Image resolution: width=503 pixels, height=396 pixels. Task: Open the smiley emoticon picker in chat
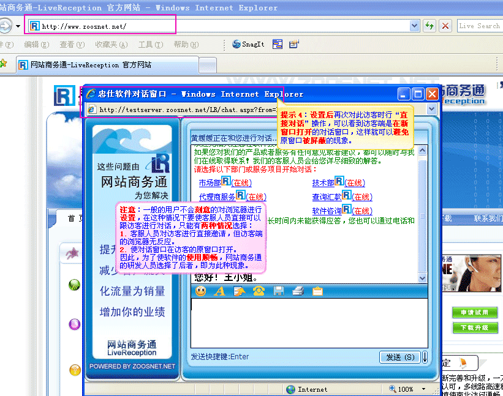tap(201, 291)
